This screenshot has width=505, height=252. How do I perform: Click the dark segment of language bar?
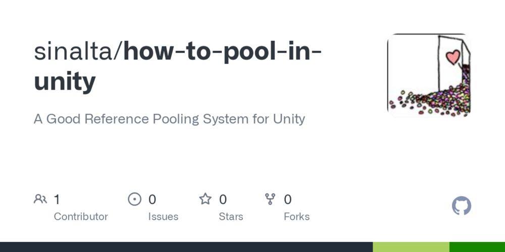pyautogui.click(x=186, y=247)
